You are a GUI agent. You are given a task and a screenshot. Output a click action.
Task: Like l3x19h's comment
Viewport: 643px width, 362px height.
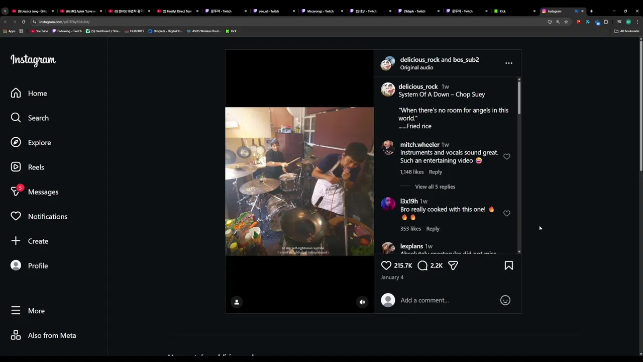pyautogui.click(x=507, y=213)
